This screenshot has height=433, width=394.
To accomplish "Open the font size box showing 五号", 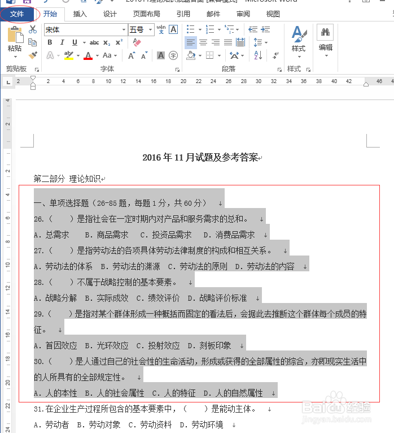I will pos(141,29).
